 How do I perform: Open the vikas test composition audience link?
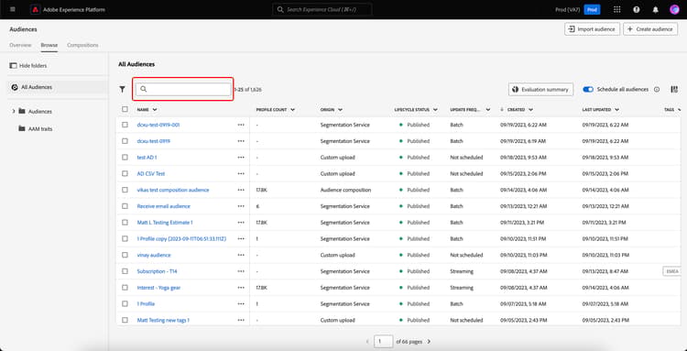(173, 190)
